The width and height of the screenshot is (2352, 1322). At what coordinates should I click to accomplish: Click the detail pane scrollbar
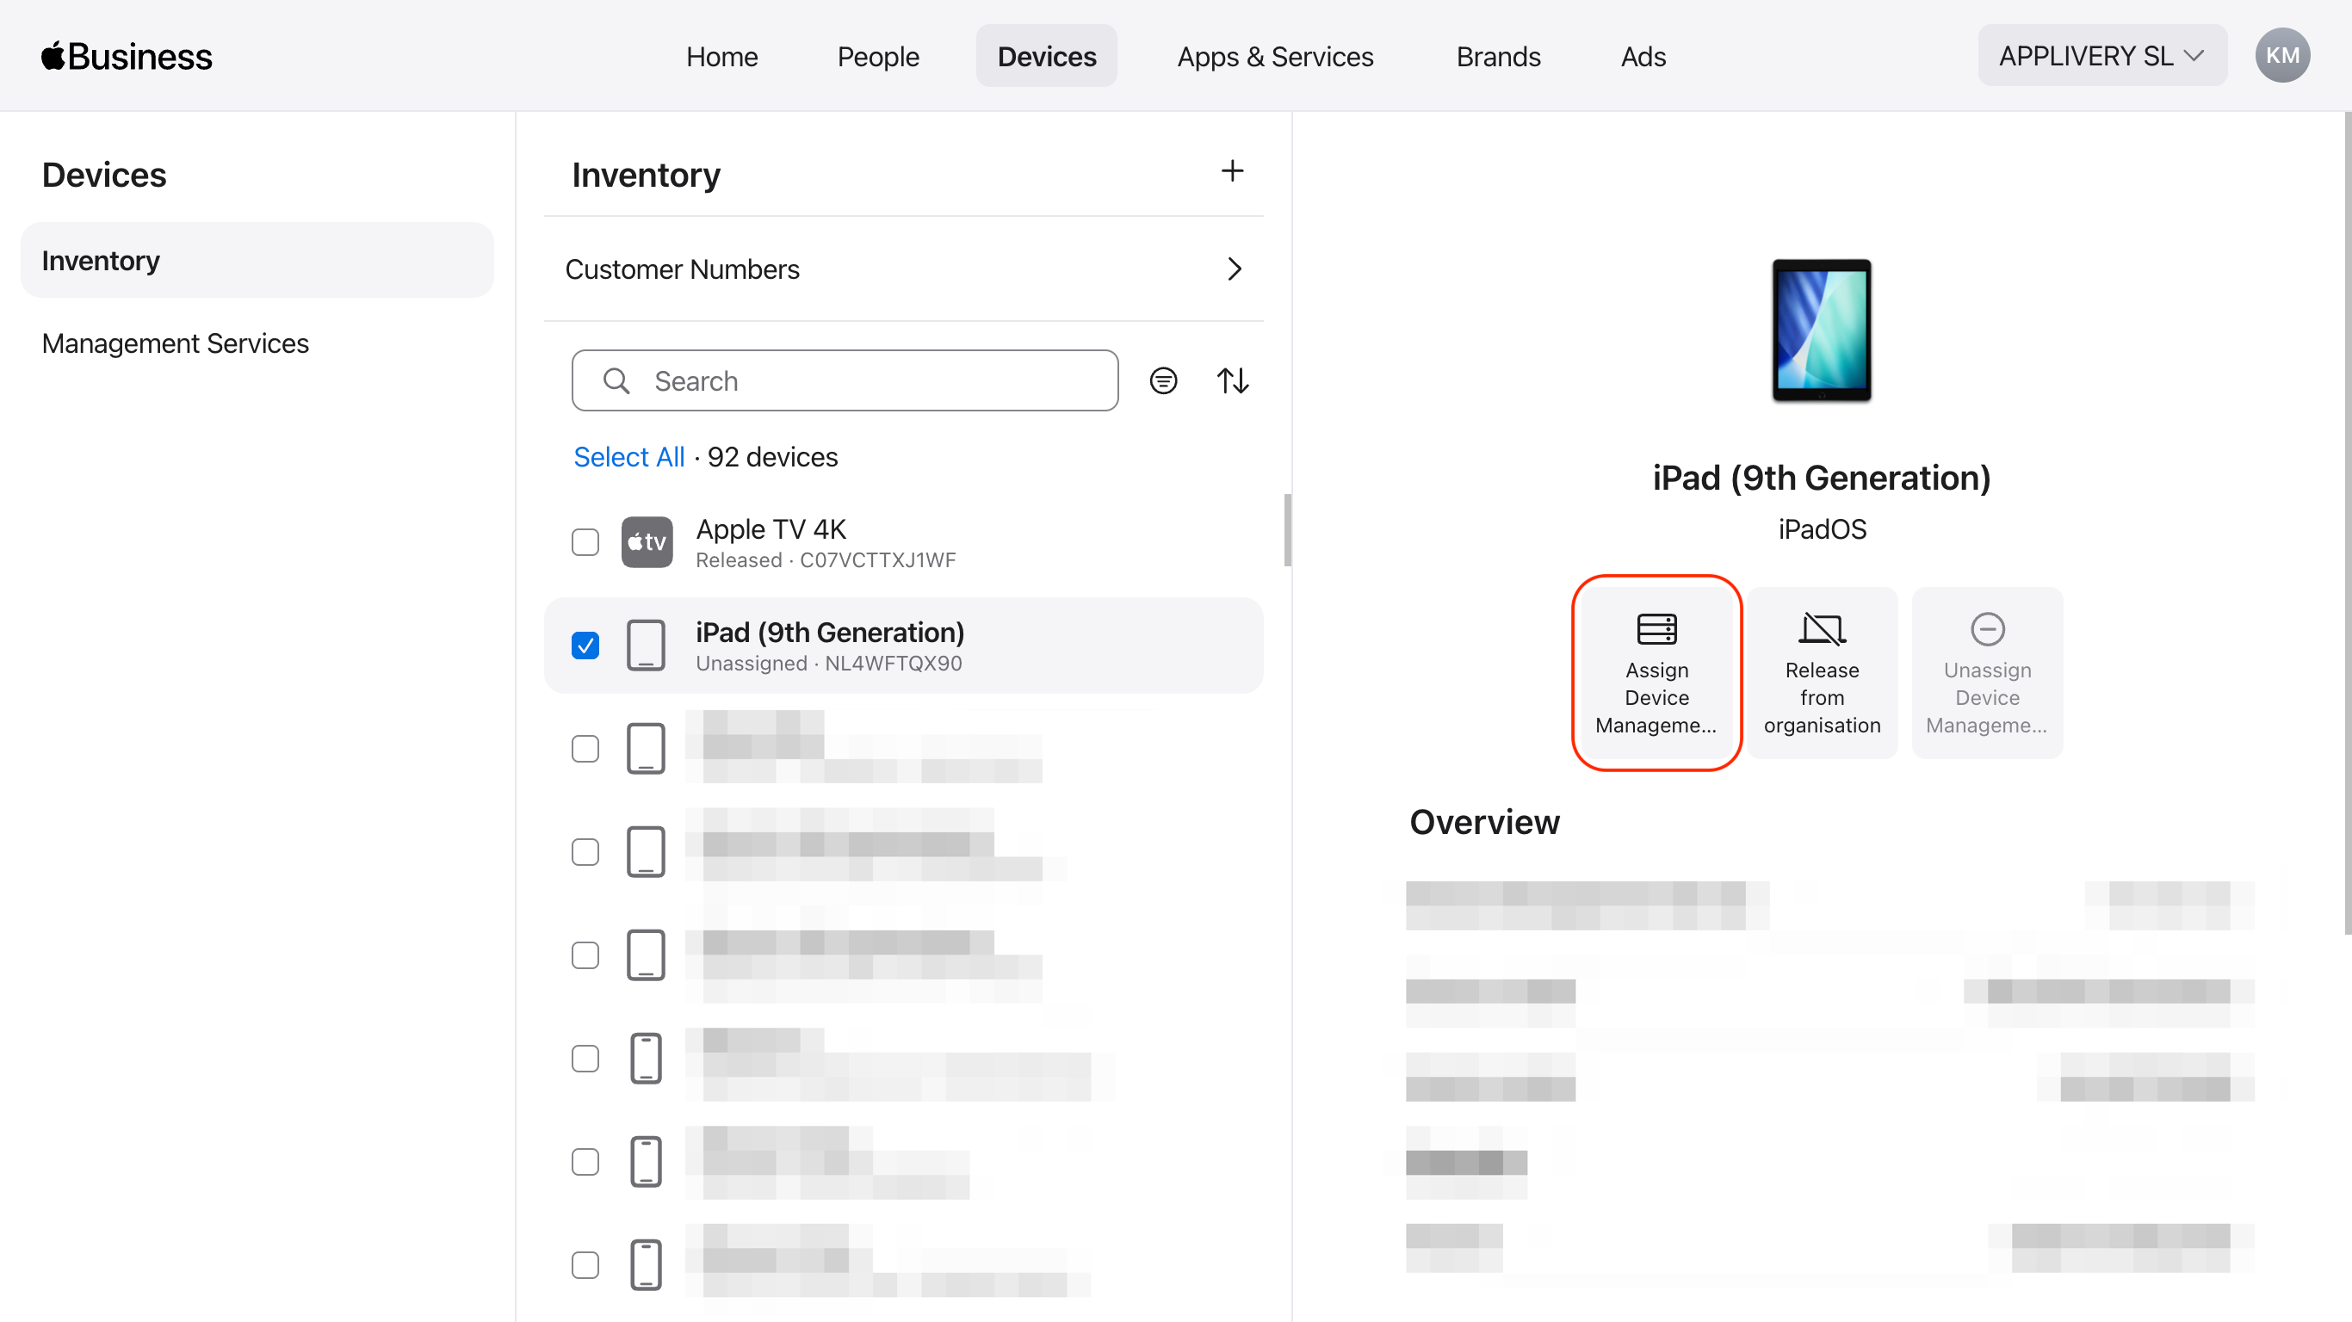pyautogui.click(x=2347, y=523)
